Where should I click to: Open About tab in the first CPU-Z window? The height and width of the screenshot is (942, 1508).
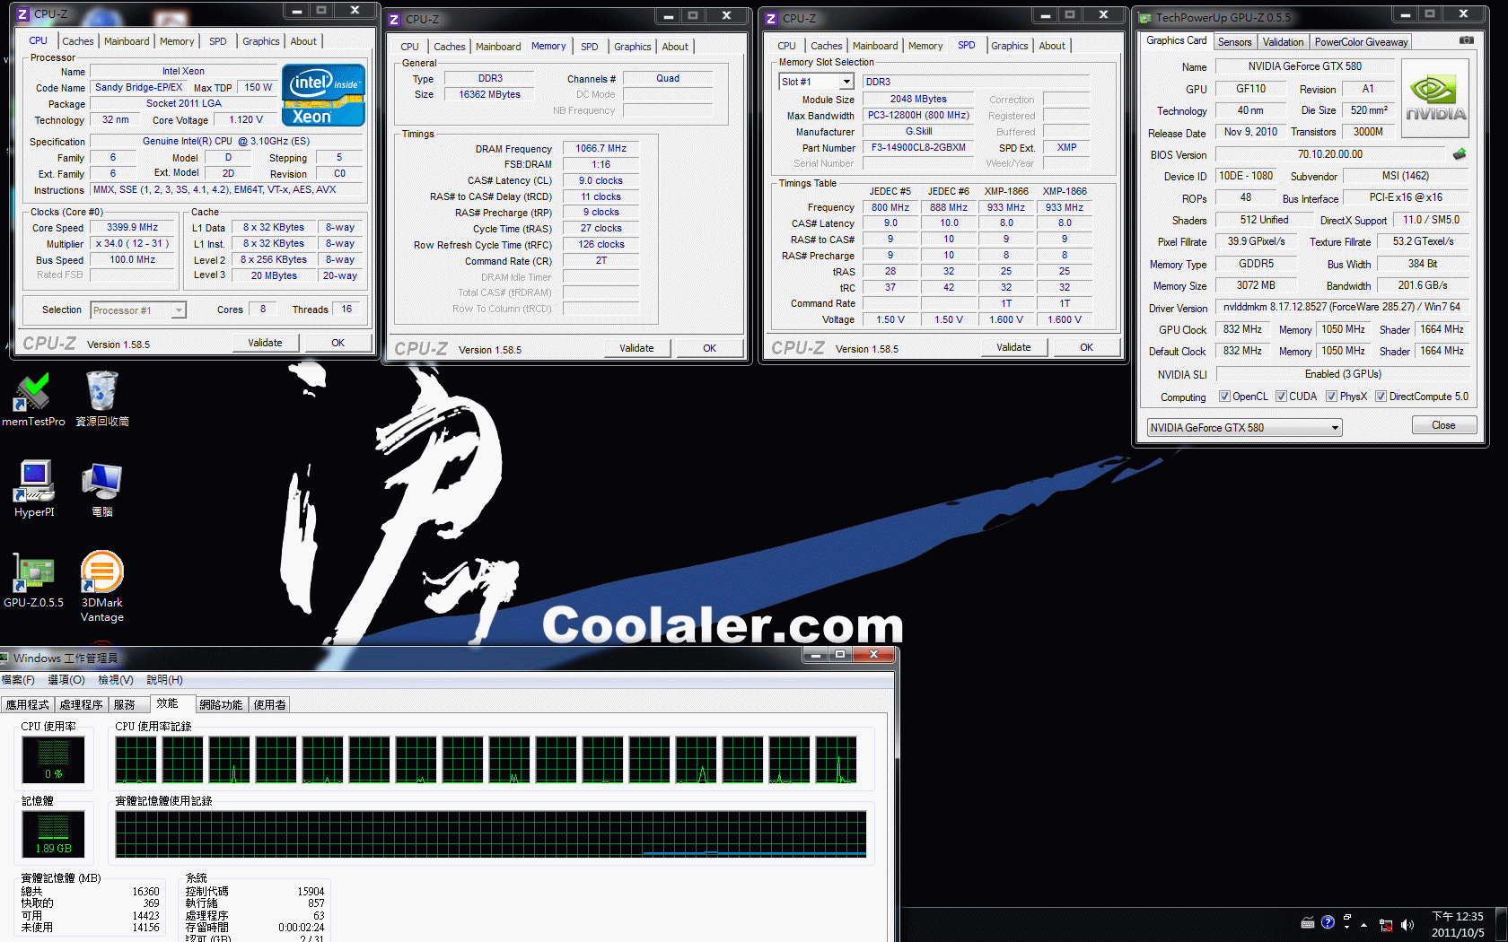303,41
